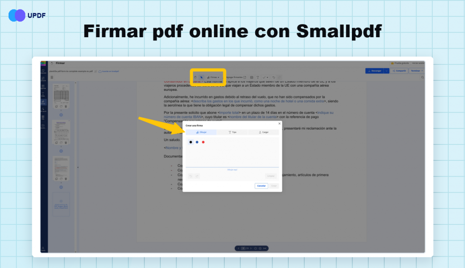Duplicate page 1 via copy icon
This screenshot has width=465, height=268.
click(56, 107)
